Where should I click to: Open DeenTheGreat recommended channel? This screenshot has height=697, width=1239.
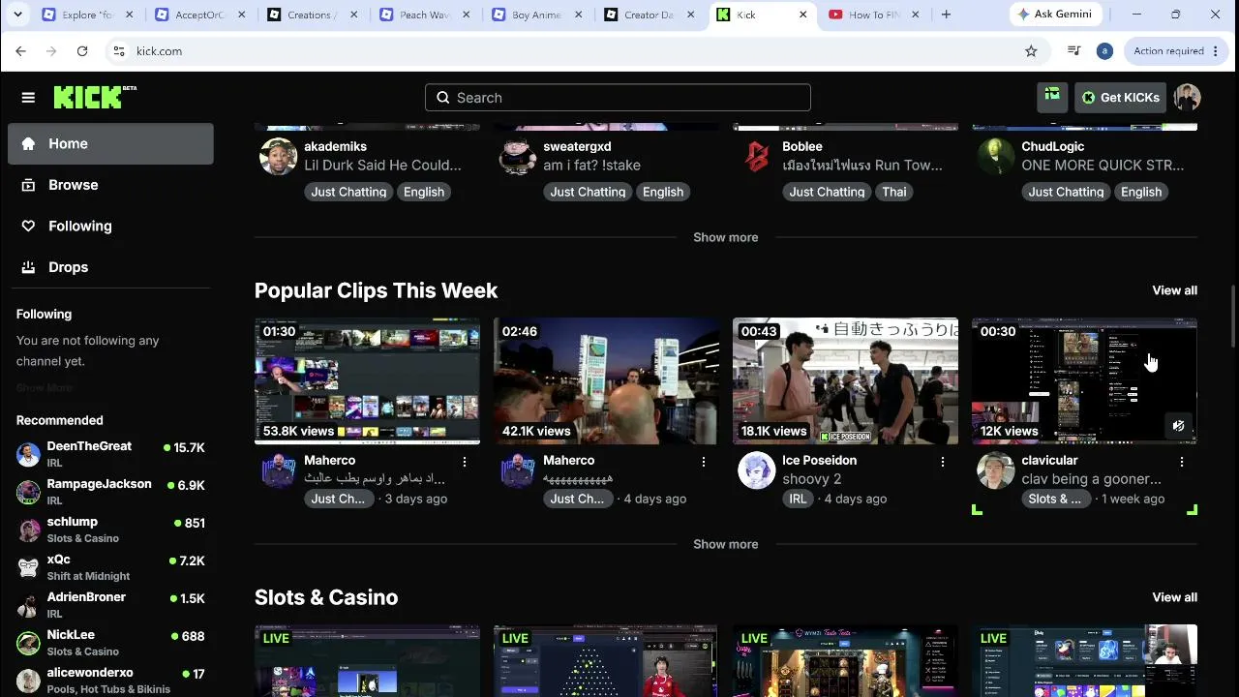point(110,454)
